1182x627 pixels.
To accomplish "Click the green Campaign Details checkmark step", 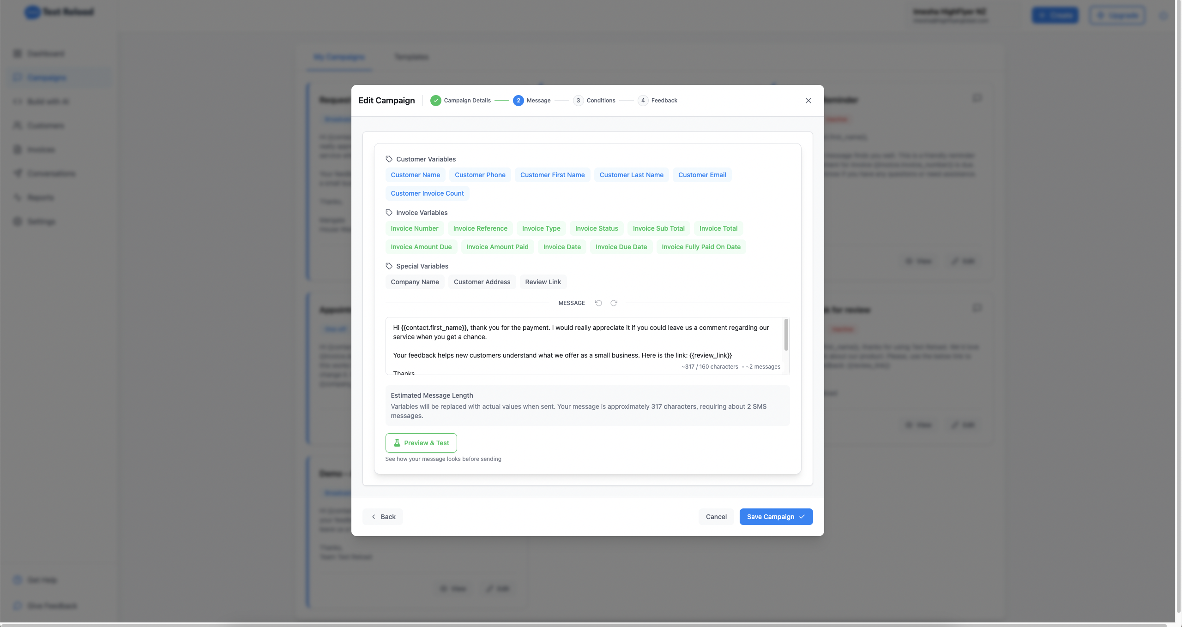I will click(435, 101).
